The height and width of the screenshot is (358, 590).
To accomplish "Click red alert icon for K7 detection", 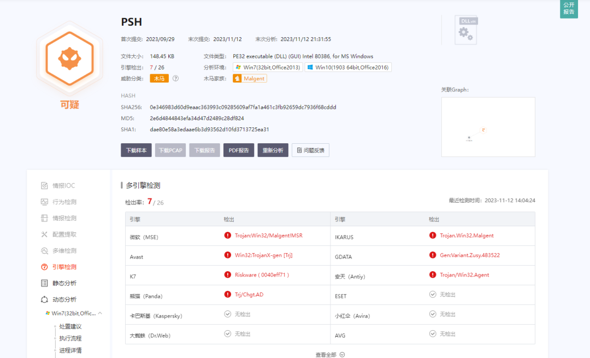I will 228,274.
